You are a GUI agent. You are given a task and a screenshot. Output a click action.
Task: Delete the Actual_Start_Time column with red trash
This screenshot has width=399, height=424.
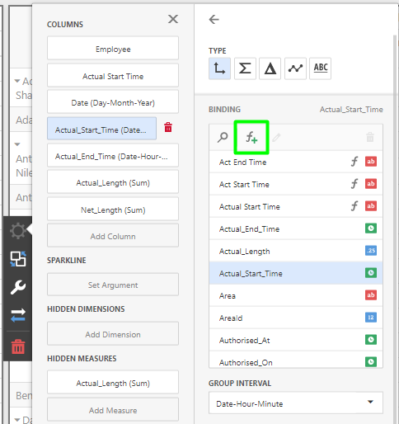click(168, 127)
